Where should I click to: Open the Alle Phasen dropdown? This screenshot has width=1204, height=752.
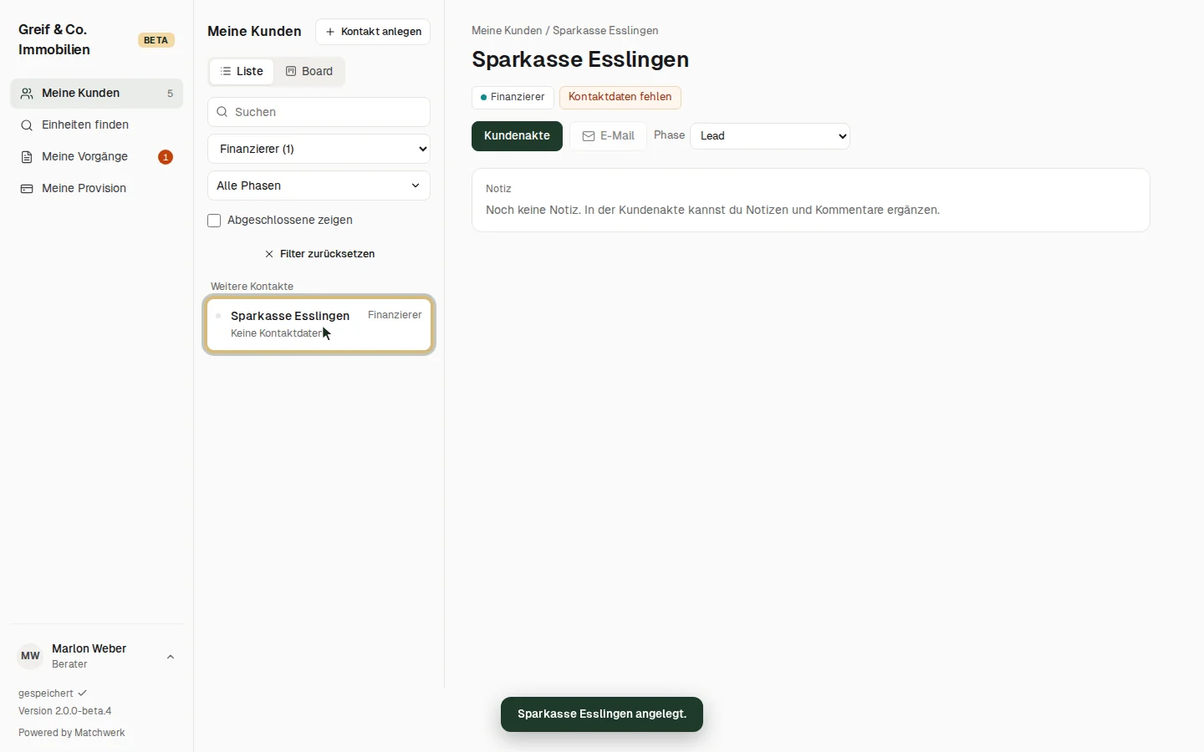(x=319, y=185)
